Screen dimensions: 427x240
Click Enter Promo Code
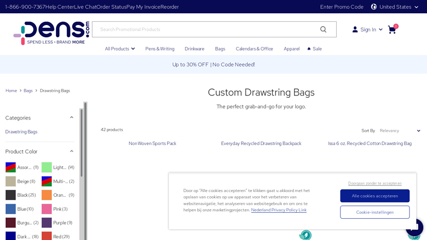click(342, 7)
